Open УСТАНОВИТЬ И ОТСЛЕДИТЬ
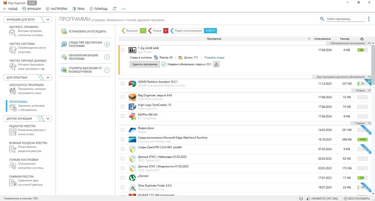Image resolution: width=375 pixels, height=201 pixels. 85,31
